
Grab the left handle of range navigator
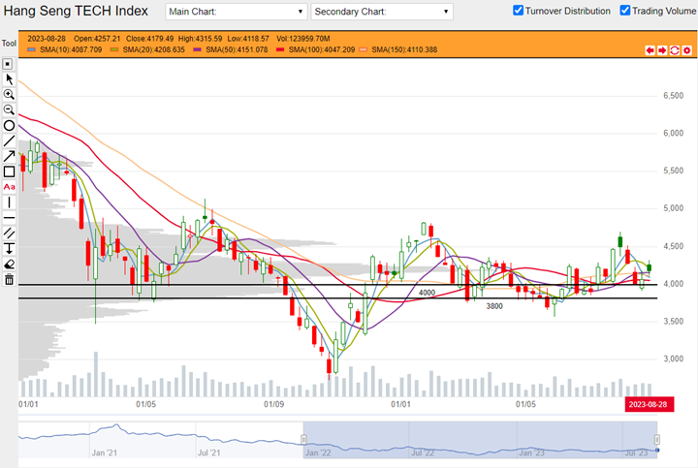(303, 440)
